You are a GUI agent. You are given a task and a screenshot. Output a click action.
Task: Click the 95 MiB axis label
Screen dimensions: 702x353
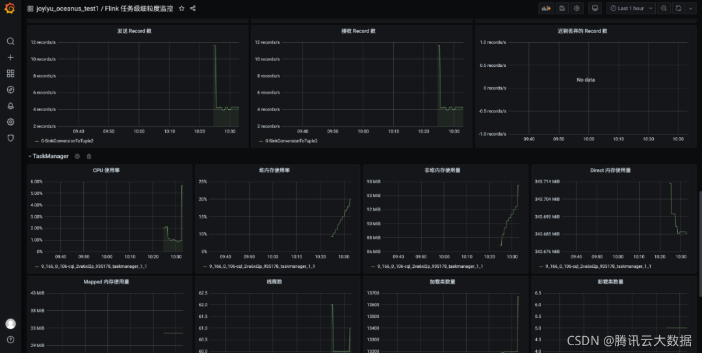click(373, 181)
